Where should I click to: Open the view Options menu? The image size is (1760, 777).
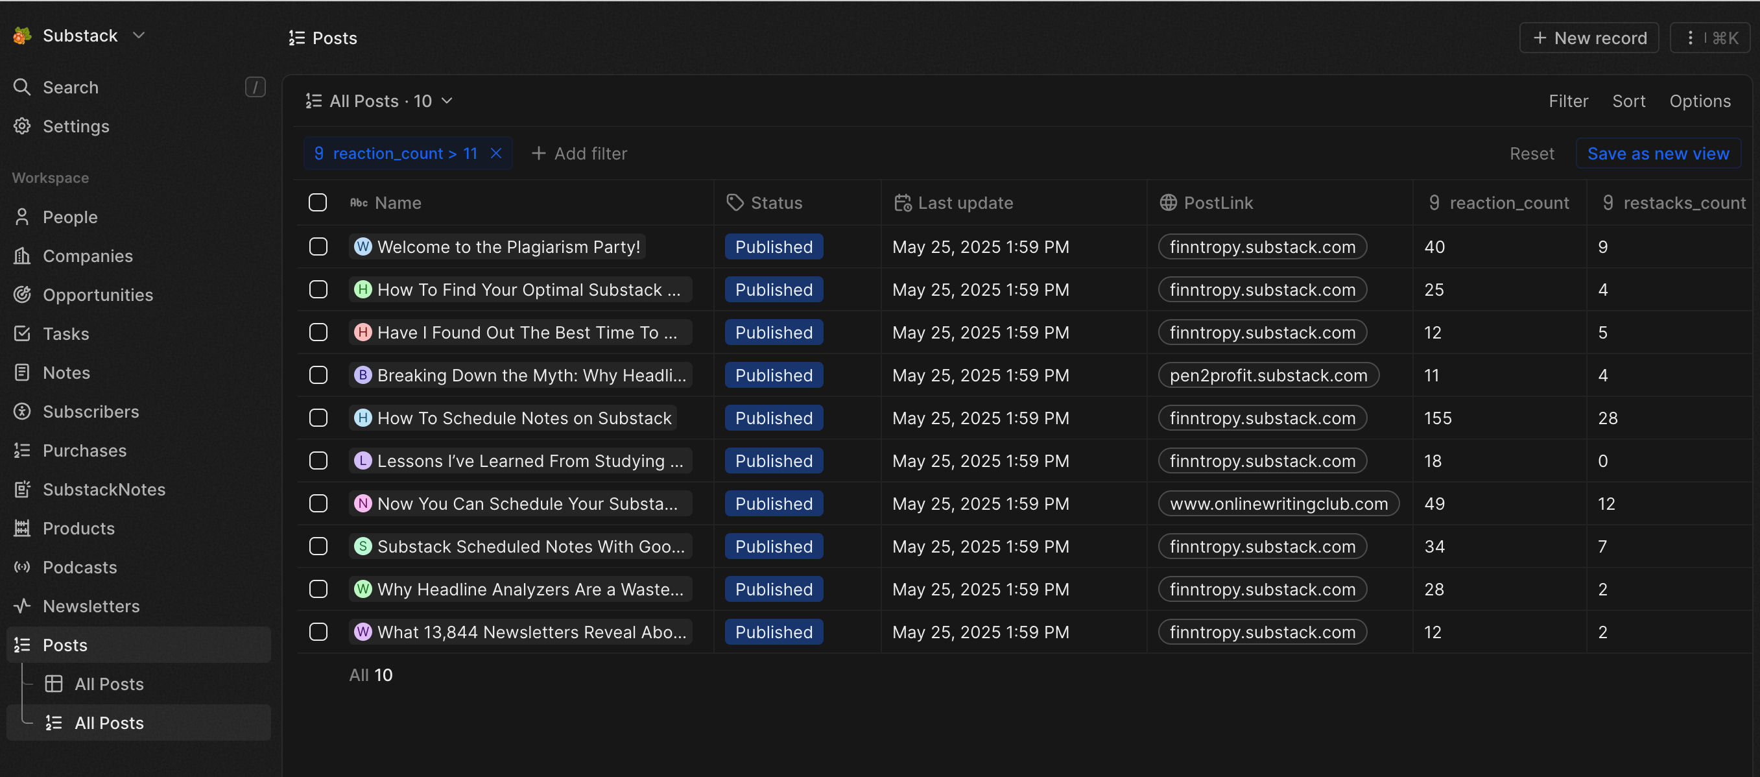pos(1700,101)
